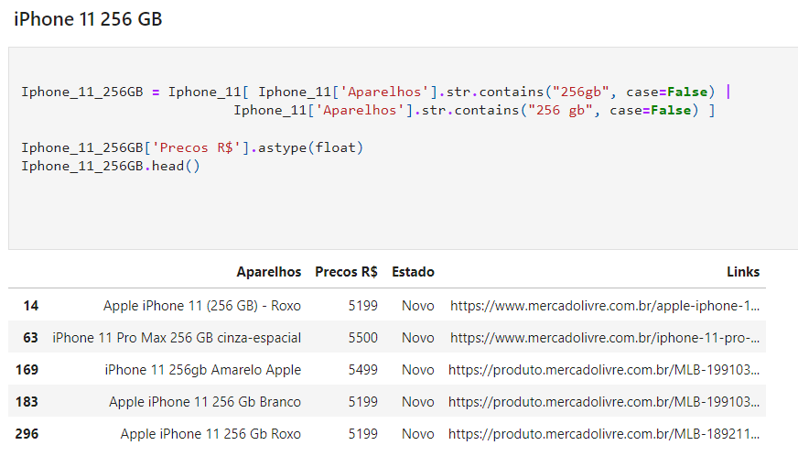Click price 5199 in row 183
The width and height of the screenshot is (798, 467).
[x=363, y=402]
